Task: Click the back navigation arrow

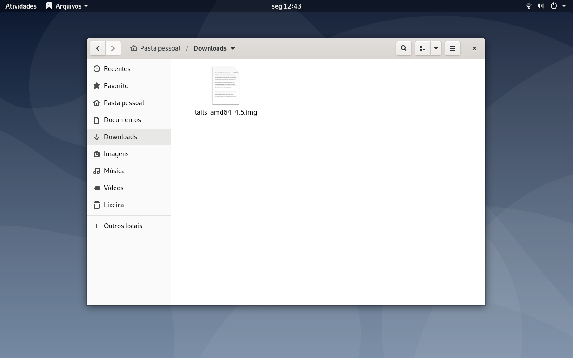Action: 98,48
